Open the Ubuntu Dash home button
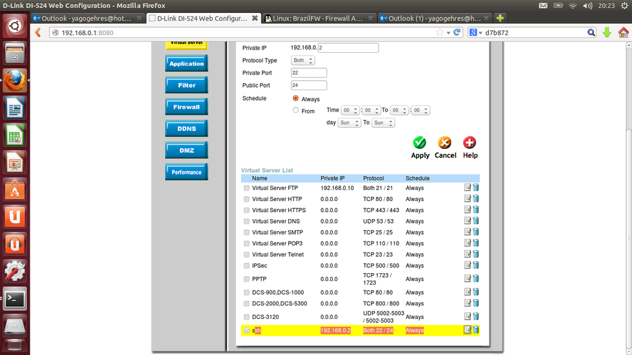This screenshot has width=632, height=355. point(15,26)
